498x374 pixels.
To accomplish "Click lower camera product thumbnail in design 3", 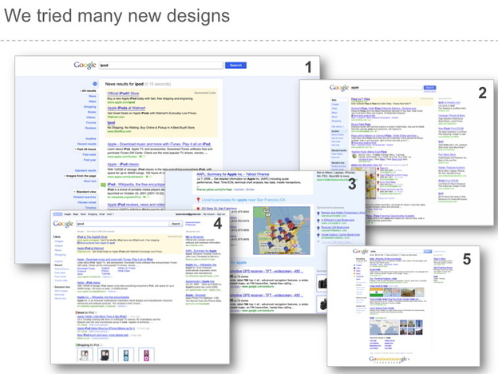I will [322, 304].
